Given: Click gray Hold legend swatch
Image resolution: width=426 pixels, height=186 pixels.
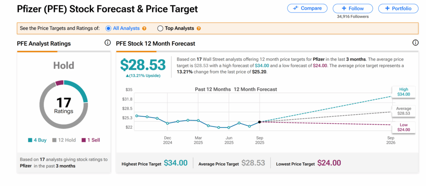Looking at the screenshot, I should coord(54,140).
